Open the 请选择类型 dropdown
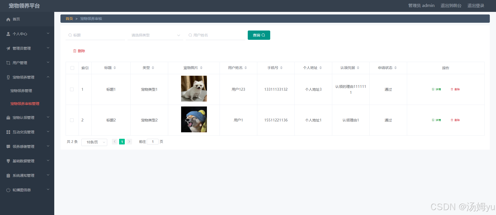496x215 pixels. 155,35
